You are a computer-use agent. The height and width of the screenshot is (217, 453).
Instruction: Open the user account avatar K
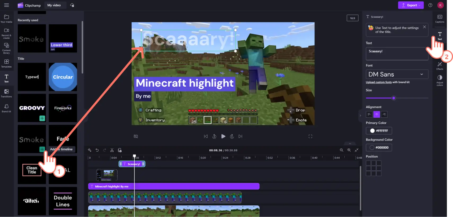(x=440, y=5)
